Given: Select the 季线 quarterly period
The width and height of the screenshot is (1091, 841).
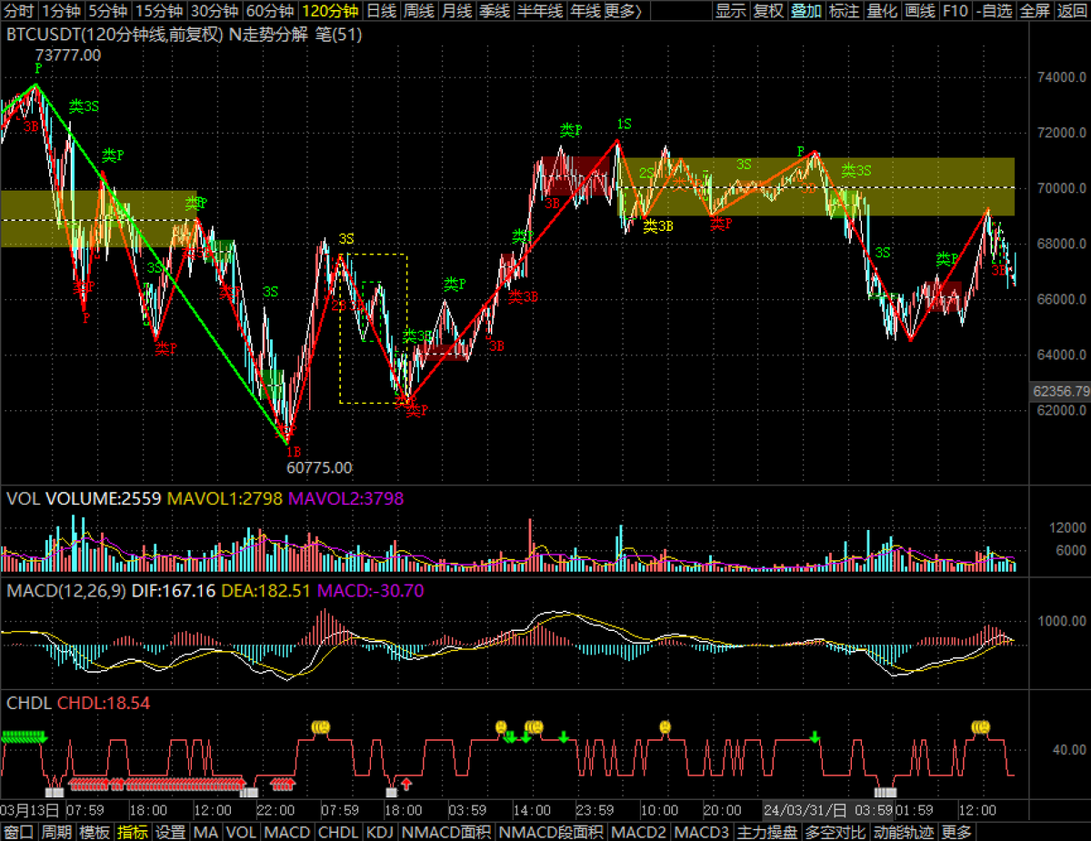Looking at the screenshot, I should [x=494, y=11].
